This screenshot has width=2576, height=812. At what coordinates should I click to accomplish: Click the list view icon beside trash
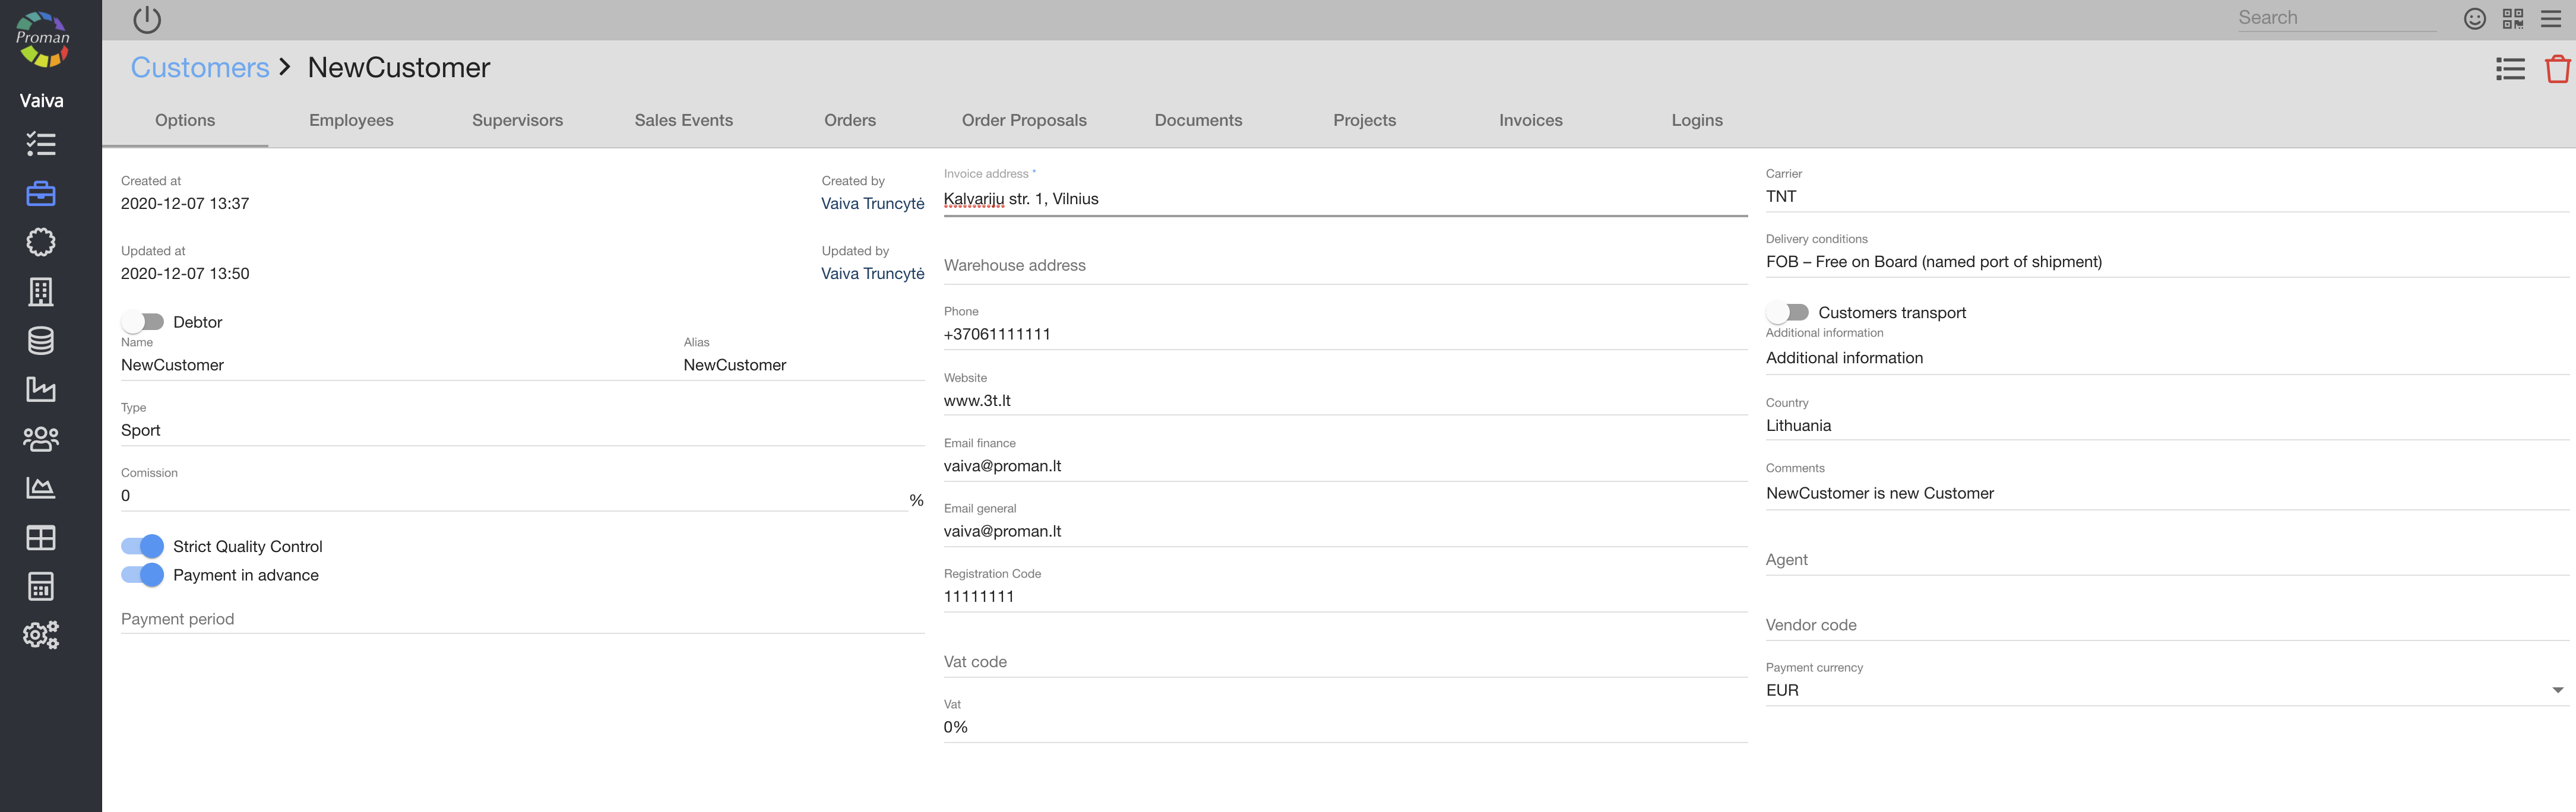tap(2509, 69)
